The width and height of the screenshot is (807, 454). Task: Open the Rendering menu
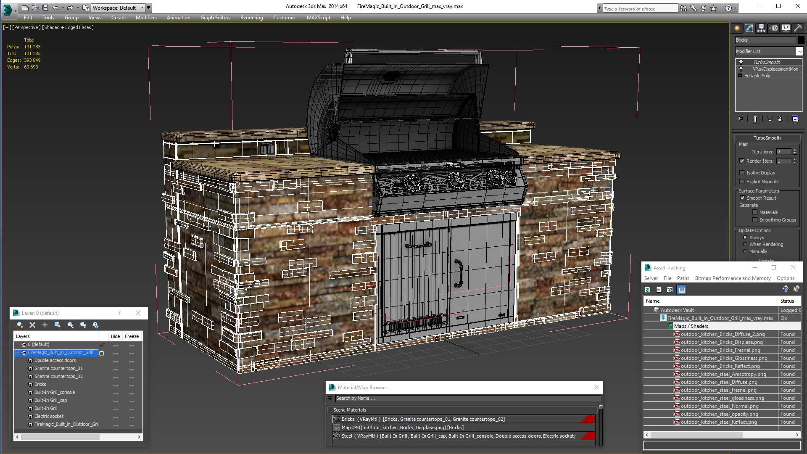pyautogui.click(x=251, y=18)
